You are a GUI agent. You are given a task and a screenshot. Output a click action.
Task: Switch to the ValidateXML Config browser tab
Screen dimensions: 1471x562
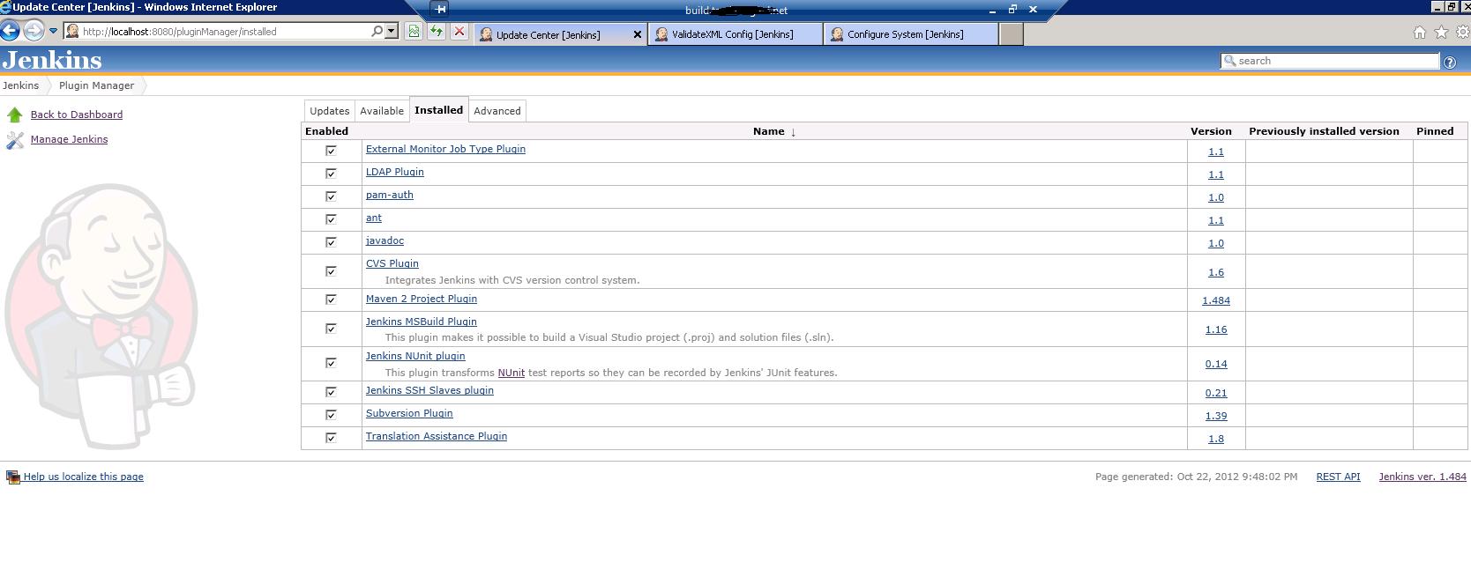click(x=734, y=34)
